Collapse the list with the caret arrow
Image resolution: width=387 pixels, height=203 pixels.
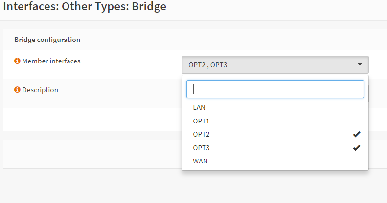click(x=360, y=64)
